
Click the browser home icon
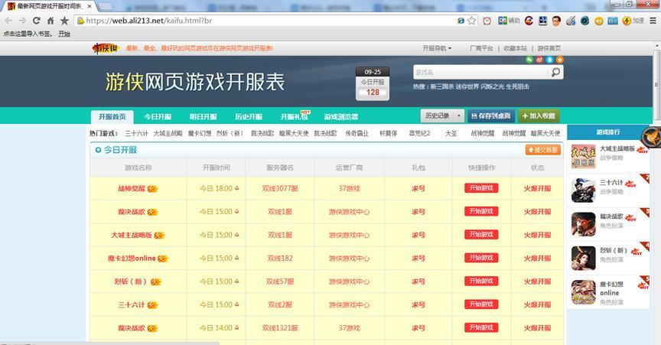tap(50, 21)
